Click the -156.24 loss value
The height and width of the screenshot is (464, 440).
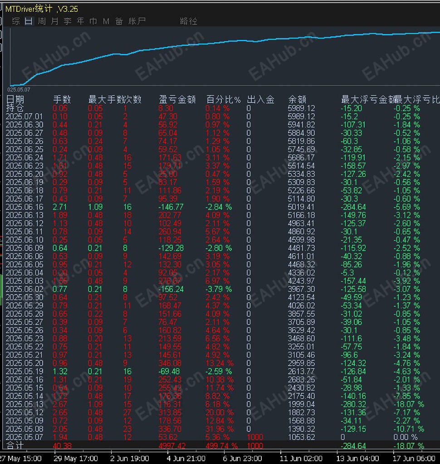click(x=171, y=289)
